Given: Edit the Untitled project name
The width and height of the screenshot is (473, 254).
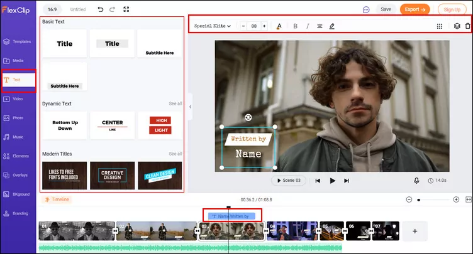Looking at the screenshot, I should click(x=78, y=9).
